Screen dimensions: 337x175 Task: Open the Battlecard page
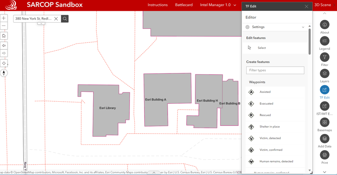coord(184,5)
